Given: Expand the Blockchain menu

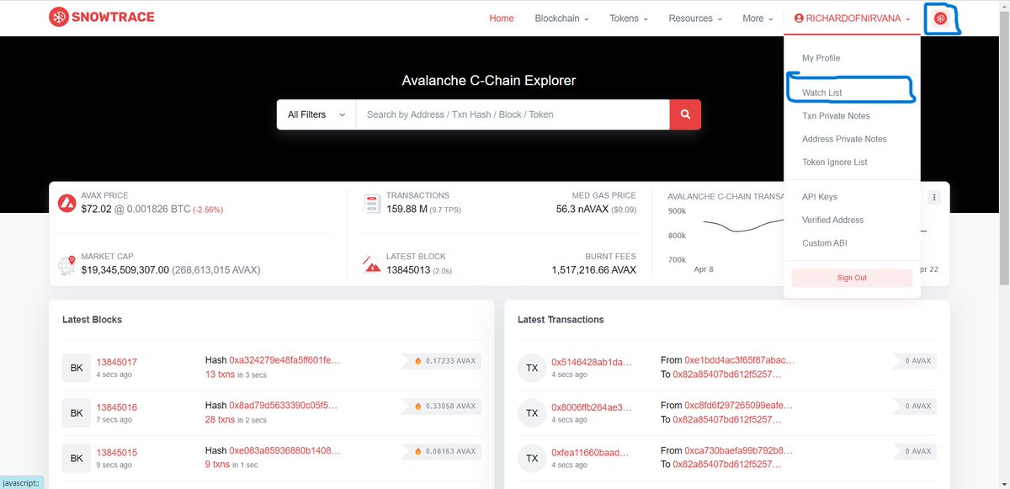Looking at the screenshot, I should coord(561,19).
